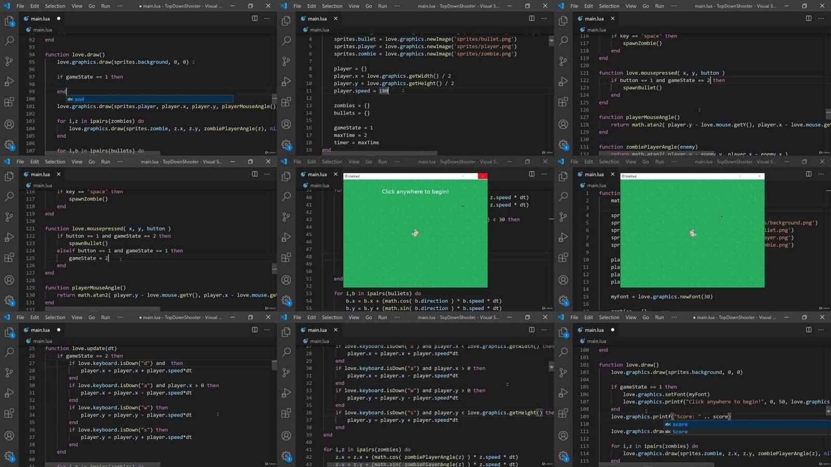Open Extensions in the top-middle VS Code window
The height and width of the screenshot is (467, 831).
pyautogui.click(x=286, y=102)
